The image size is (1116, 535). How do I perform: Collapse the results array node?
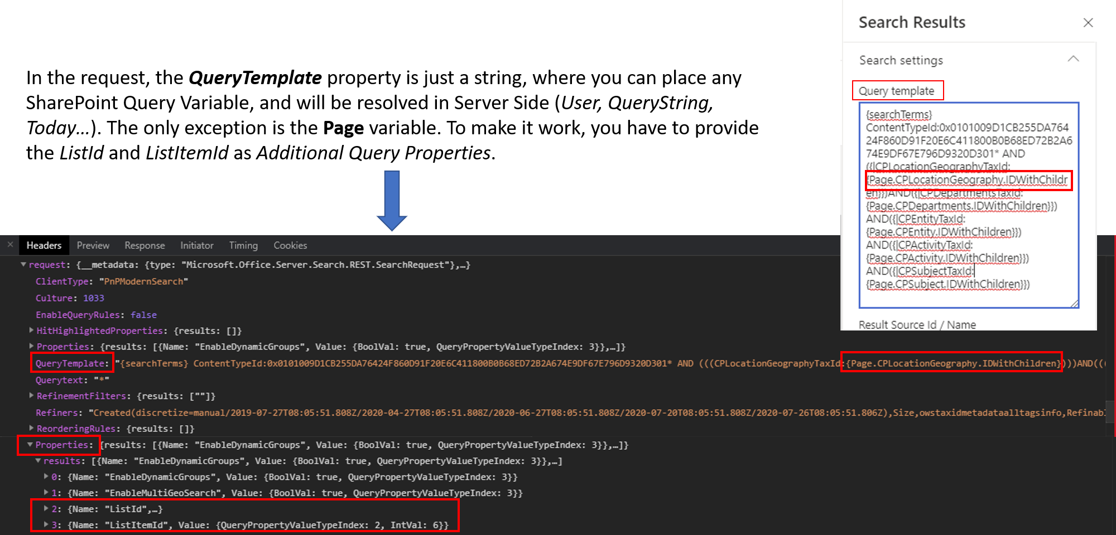tap(38, 461)
